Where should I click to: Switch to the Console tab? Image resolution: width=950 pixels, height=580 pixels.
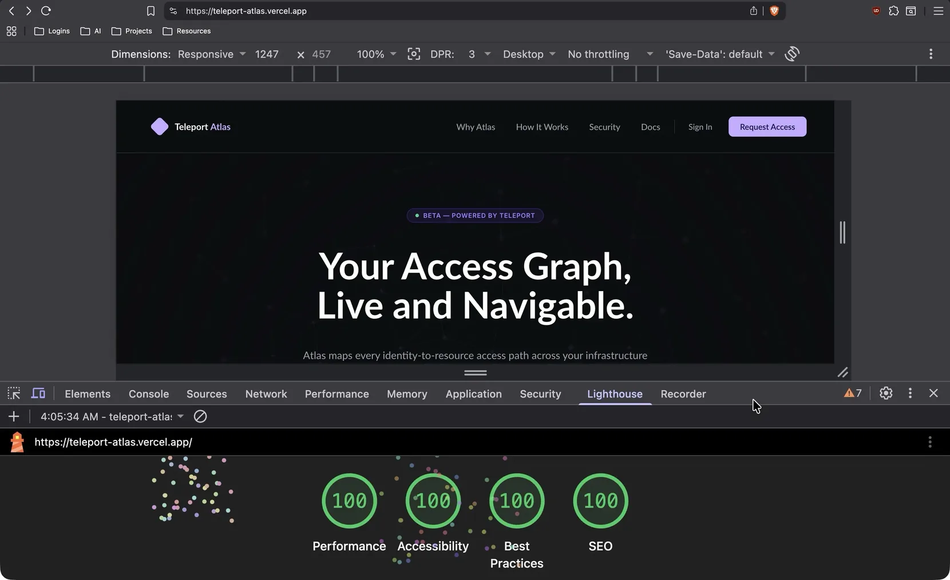click(149, 394)
